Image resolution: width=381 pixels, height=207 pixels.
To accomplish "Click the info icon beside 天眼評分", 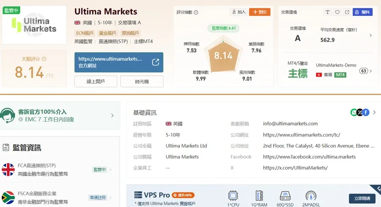I will (44, 59).
